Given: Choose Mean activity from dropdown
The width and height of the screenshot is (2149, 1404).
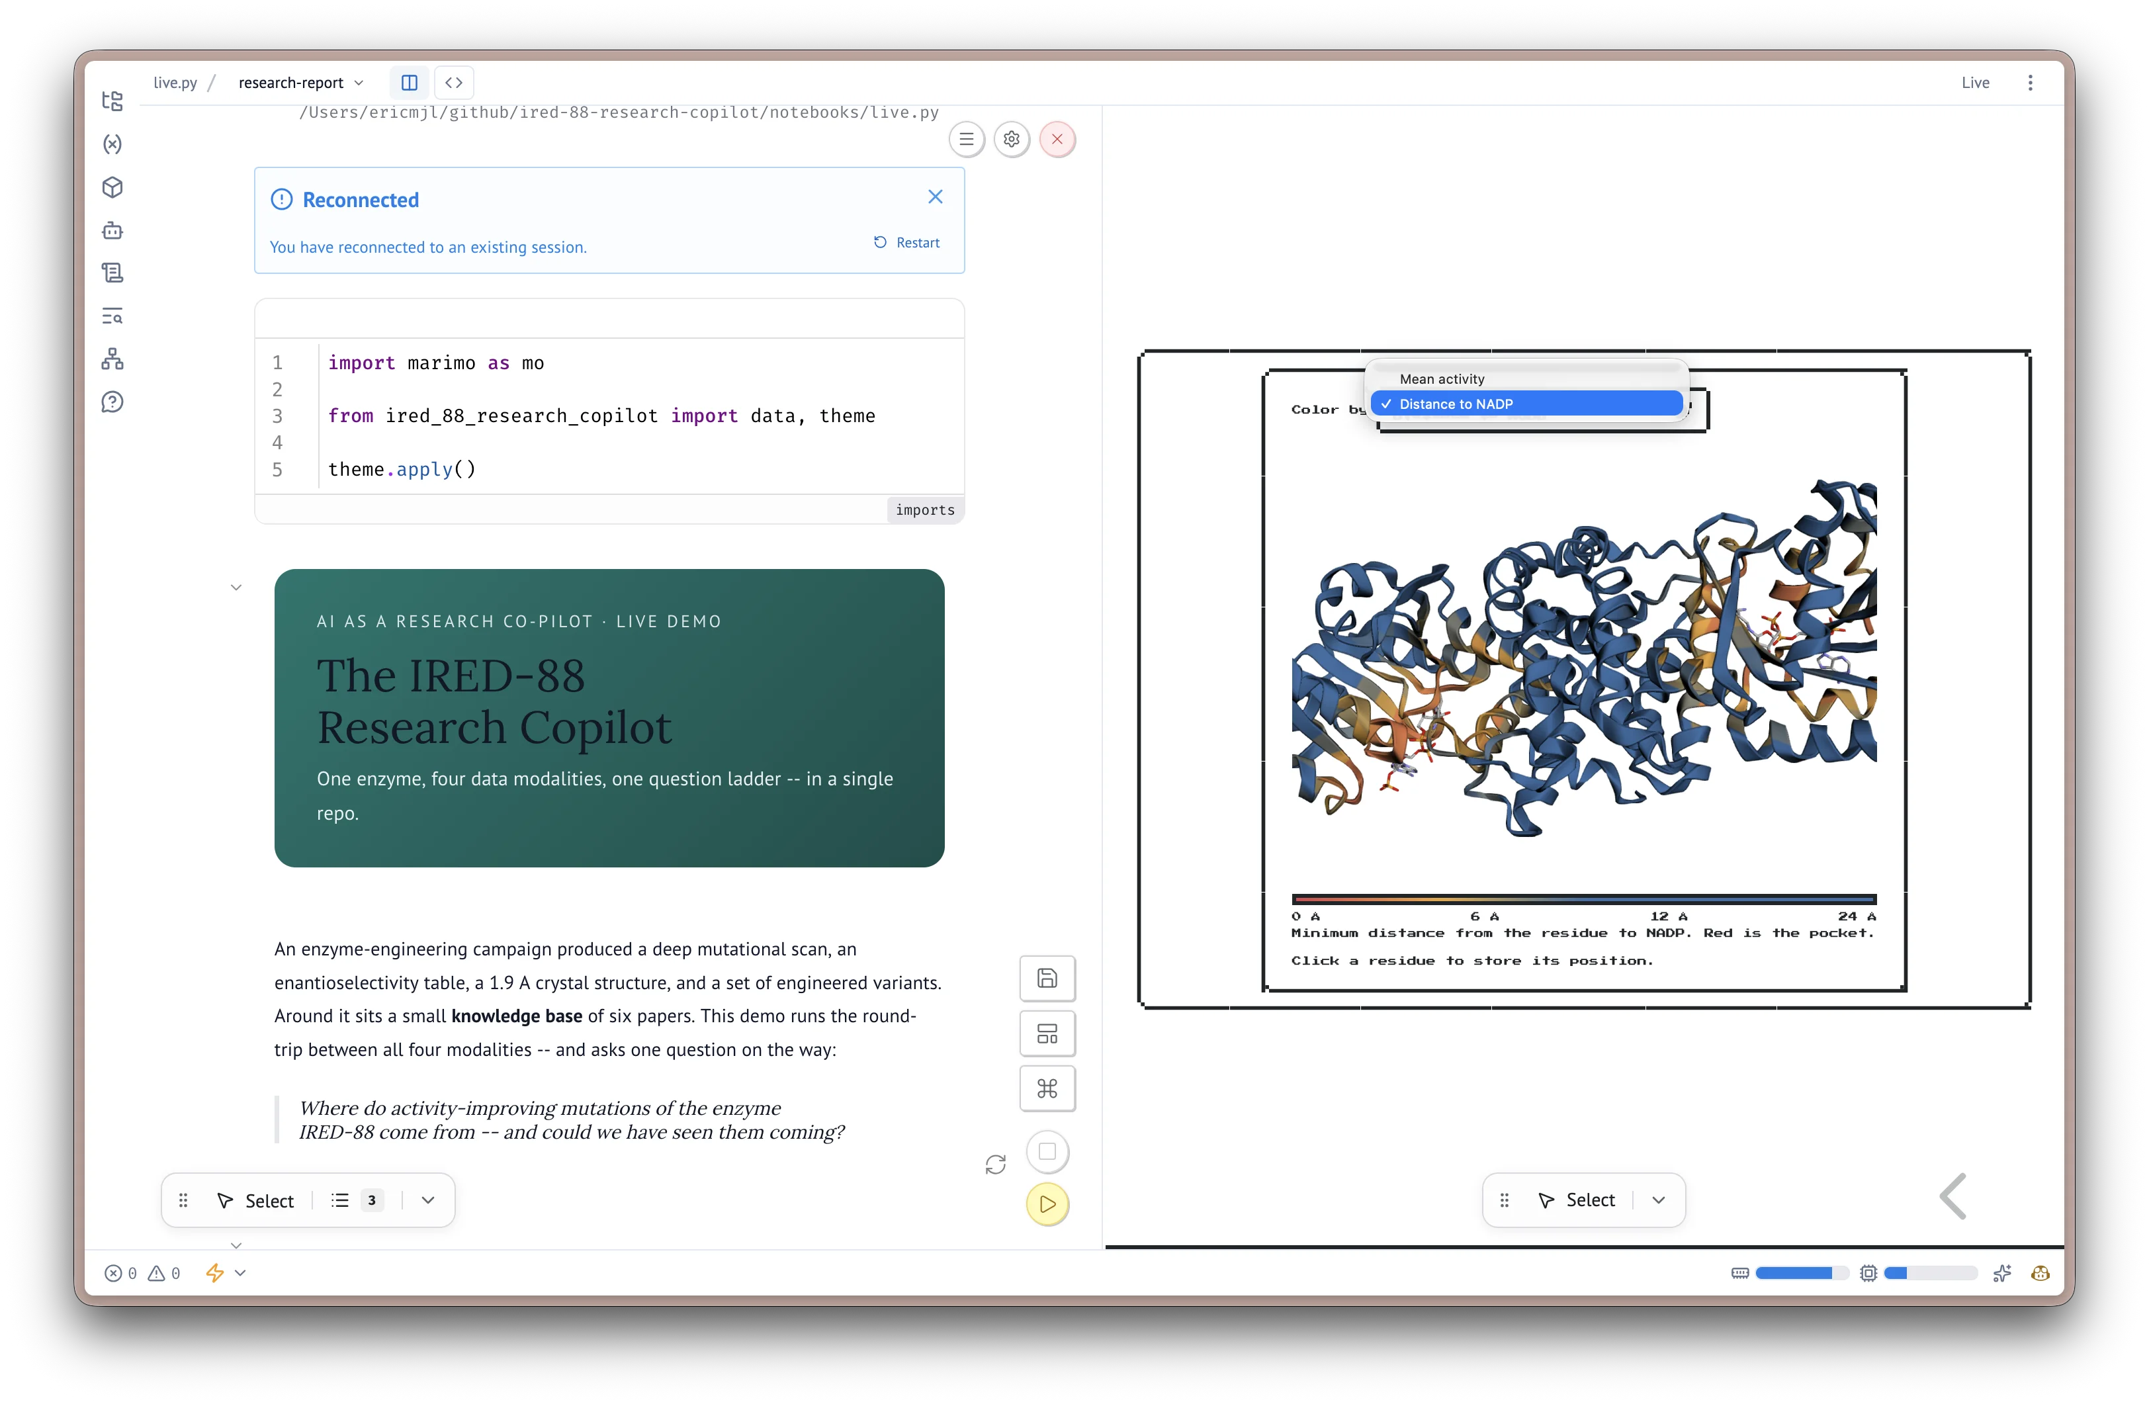Looking at the screenshot, I should [1526, 379].
